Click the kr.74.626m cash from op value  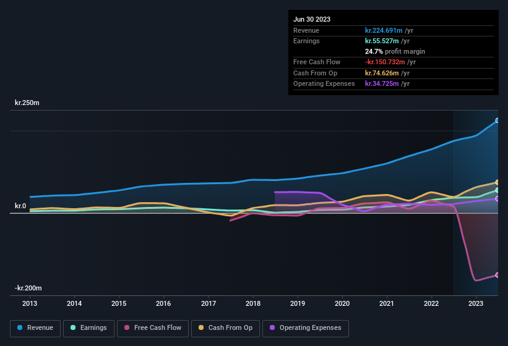coord(382,73)
